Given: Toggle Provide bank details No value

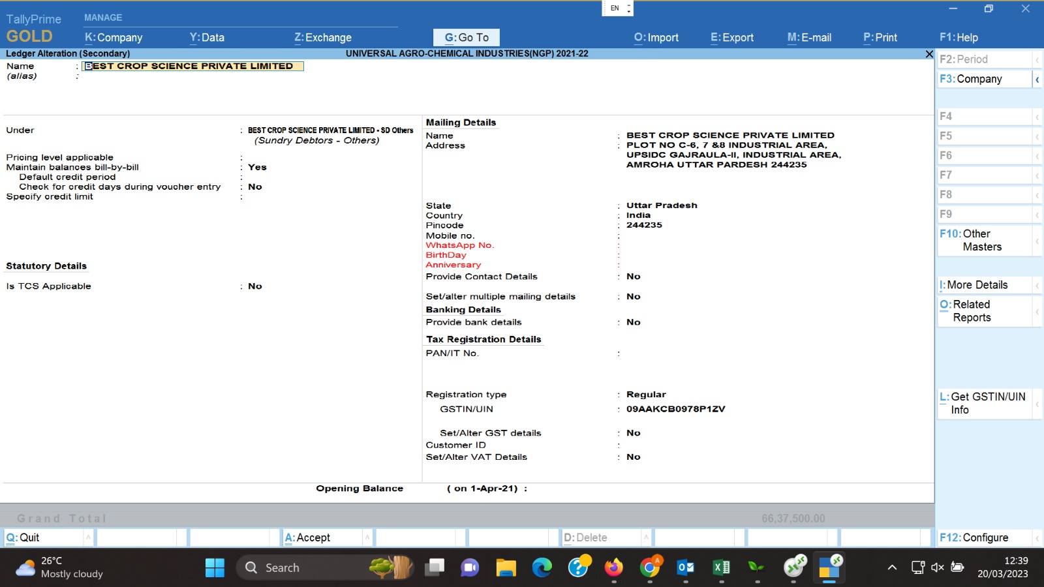Looking at the screenshot, I should pyautogui.click(x=634, y=322).
